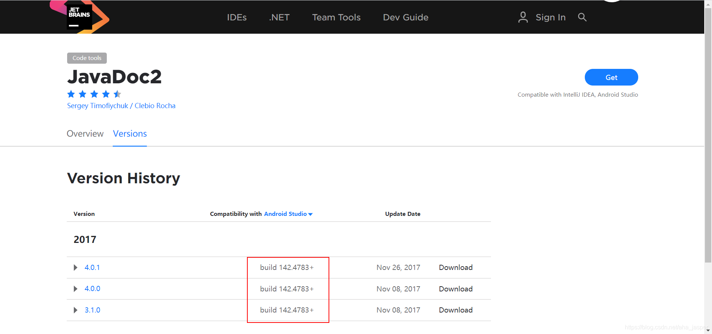Click the build 142.4783+ text for 4.0.0

pos(287,289)
